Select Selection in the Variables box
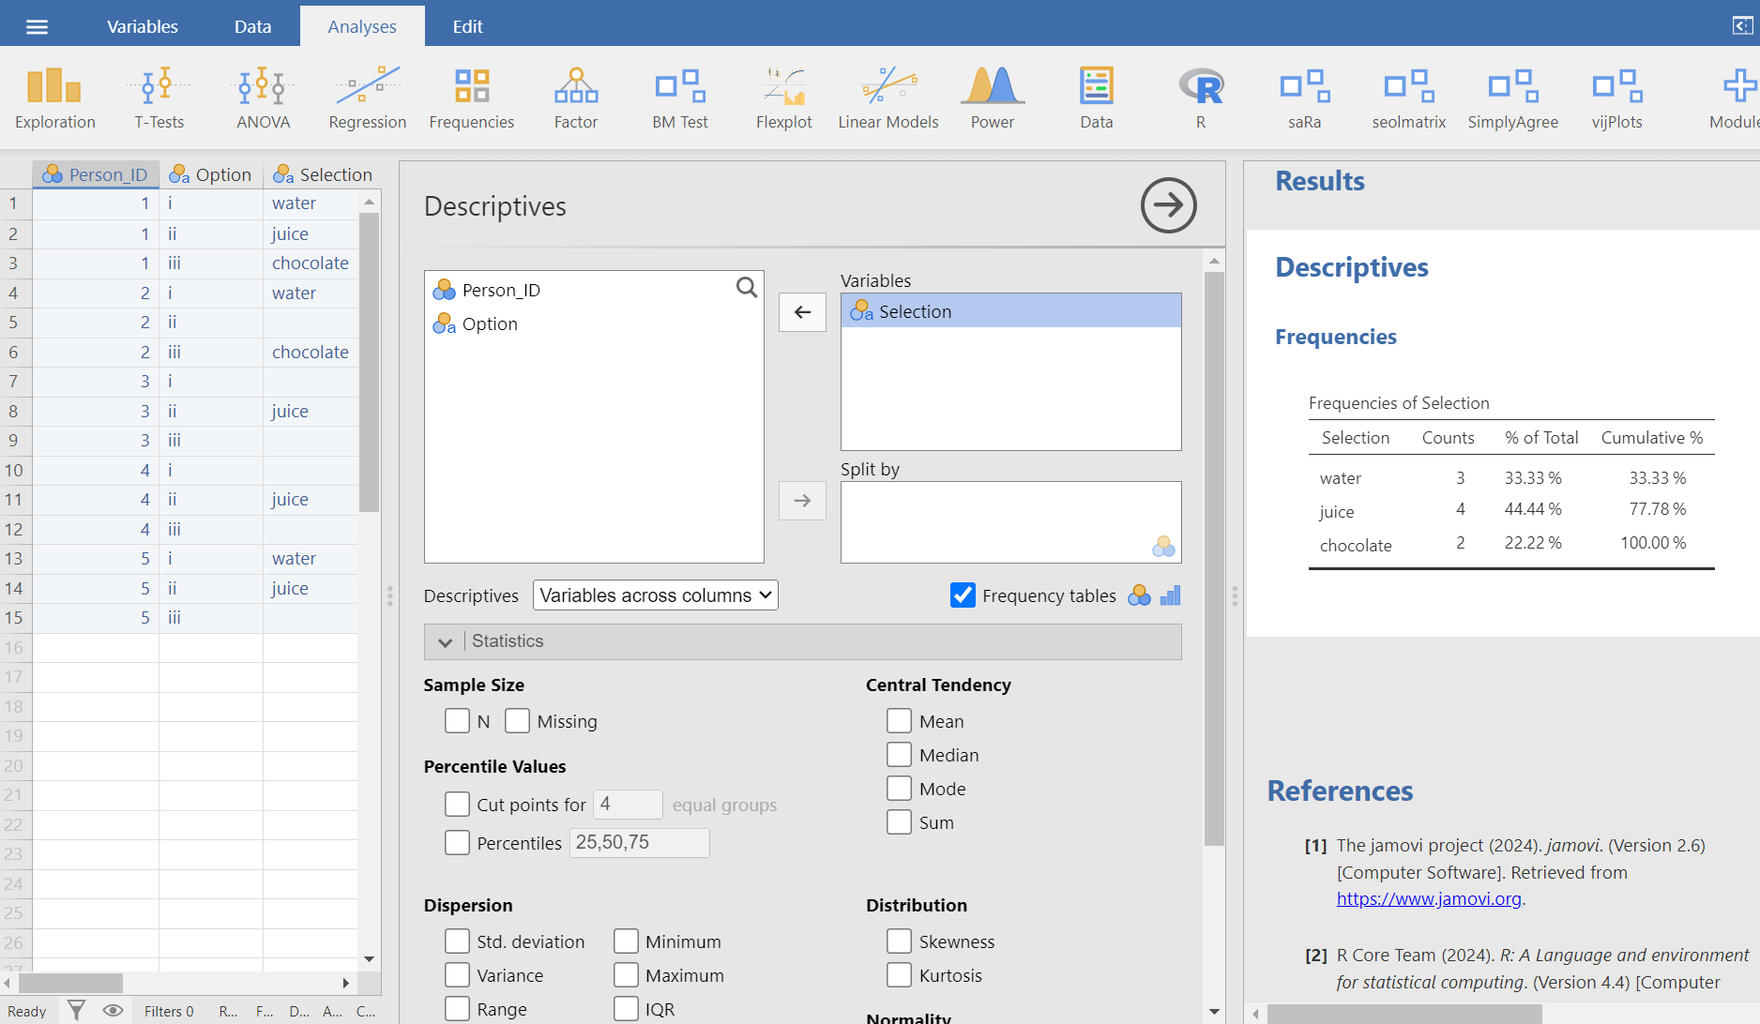This screenshot has width=1760, height=1024. point(1010,311)
